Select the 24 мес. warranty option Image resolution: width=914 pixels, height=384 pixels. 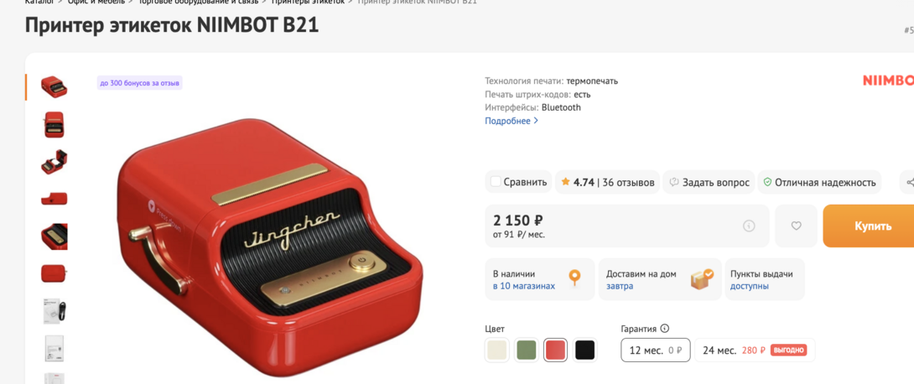pos(755,350)
